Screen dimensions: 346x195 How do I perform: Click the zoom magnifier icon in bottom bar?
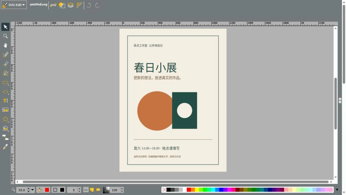(x=13, y=190)
